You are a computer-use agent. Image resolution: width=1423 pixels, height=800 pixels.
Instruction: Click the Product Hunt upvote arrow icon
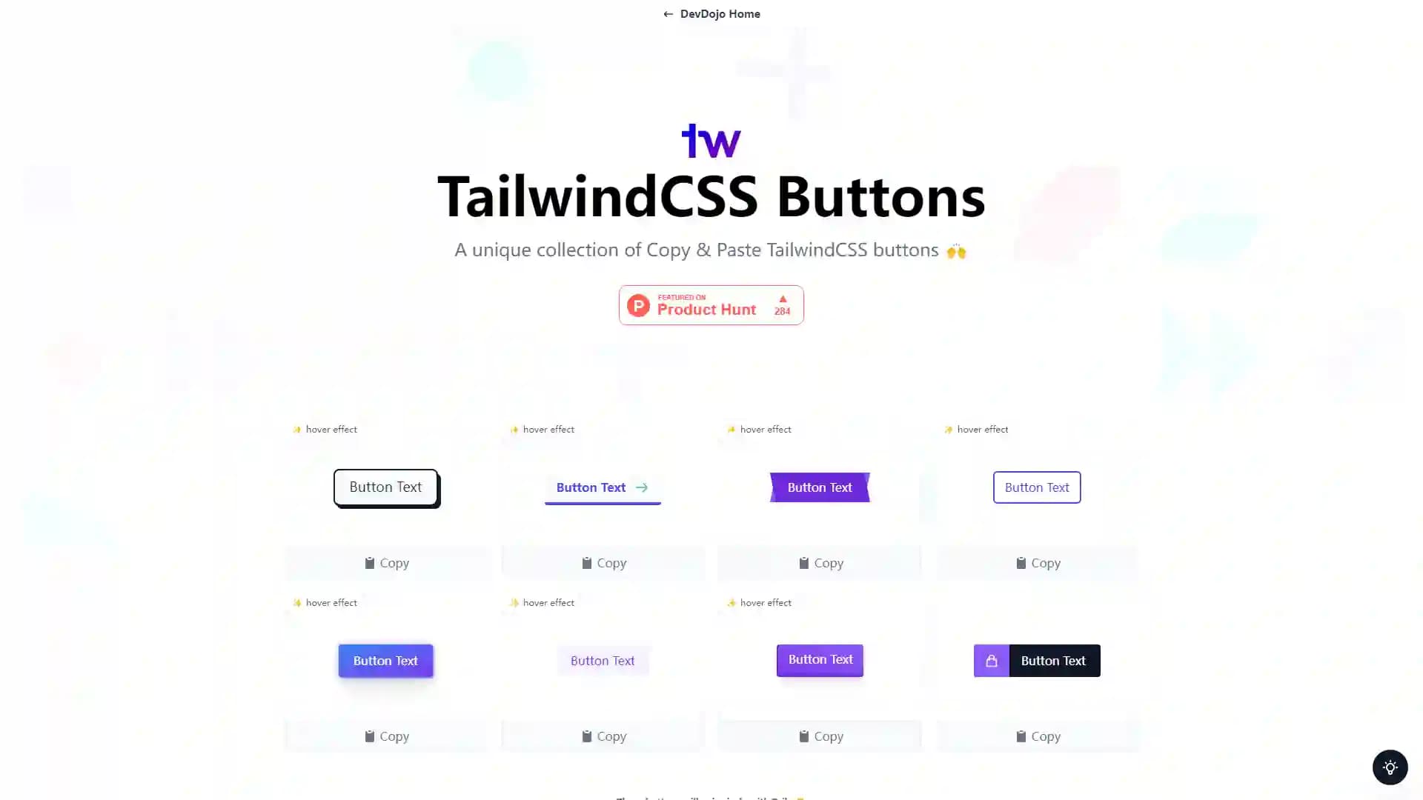(782, 298)
